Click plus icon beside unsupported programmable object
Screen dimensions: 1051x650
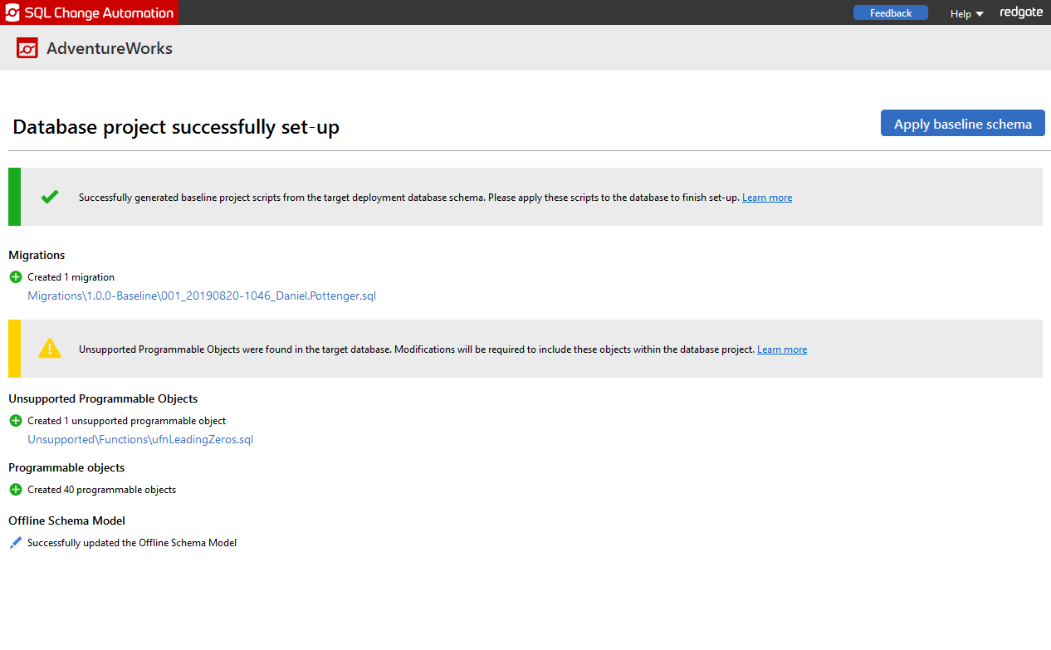16,421
